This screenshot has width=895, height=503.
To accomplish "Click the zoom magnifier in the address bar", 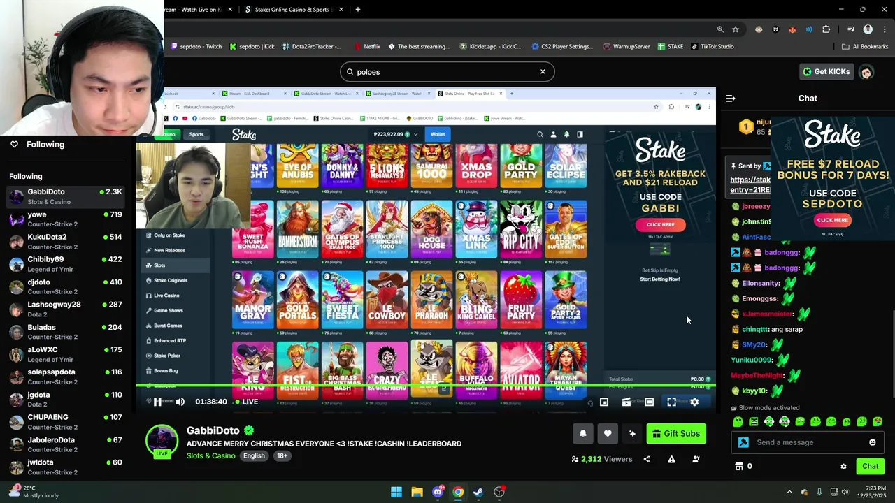I will (x=720, y=29).
